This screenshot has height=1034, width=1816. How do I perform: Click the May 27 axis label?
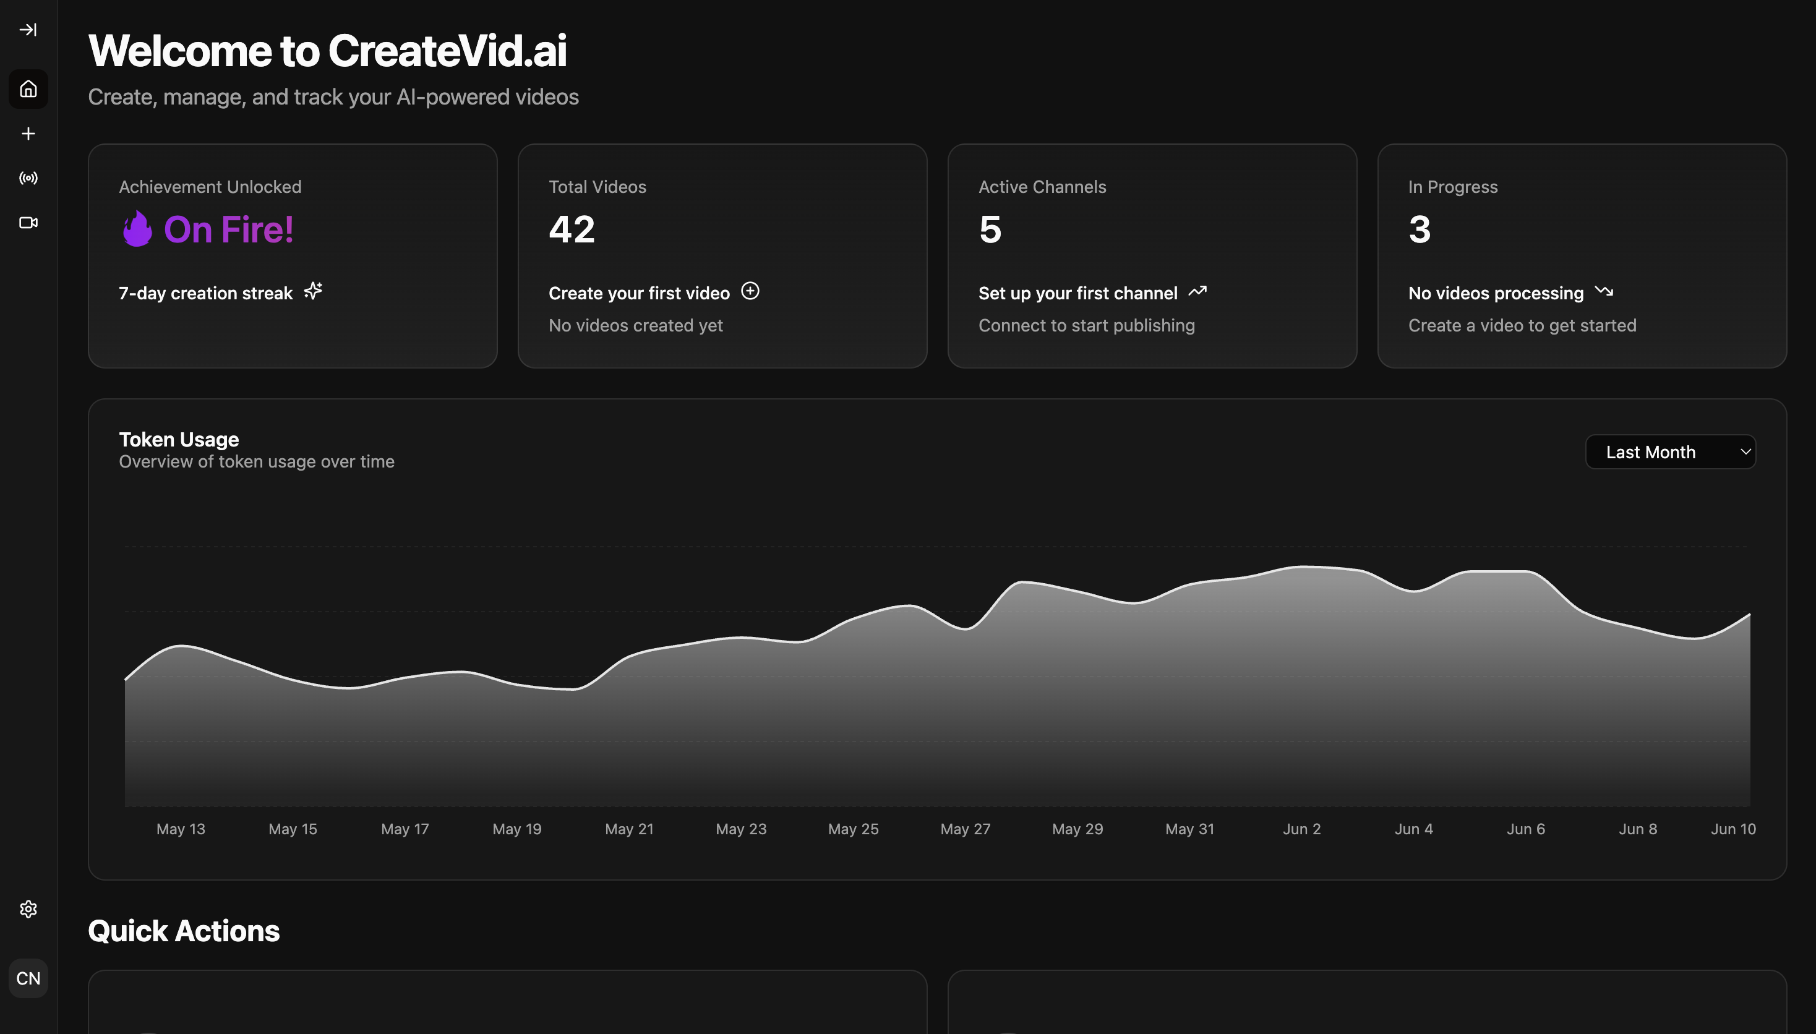pos(965,829)
